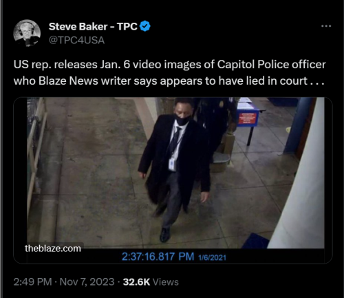This screenshot has width=344, height=298.
Task: Open the @TPC4USA handle link
Action: tap(76, 41)
